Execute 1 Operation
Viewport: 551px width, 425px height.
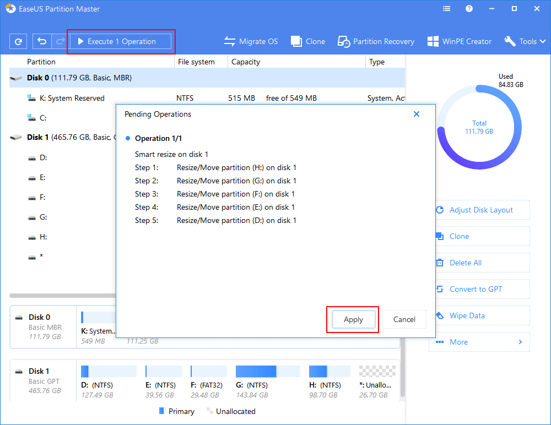click(x=121, y=41)
